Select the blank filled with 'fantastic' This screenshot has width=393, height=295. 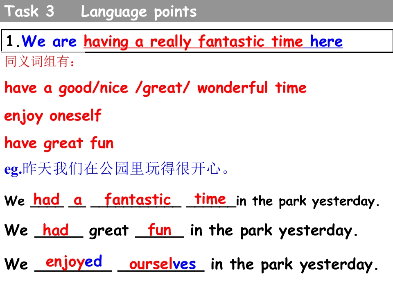(x=137, y=200)
